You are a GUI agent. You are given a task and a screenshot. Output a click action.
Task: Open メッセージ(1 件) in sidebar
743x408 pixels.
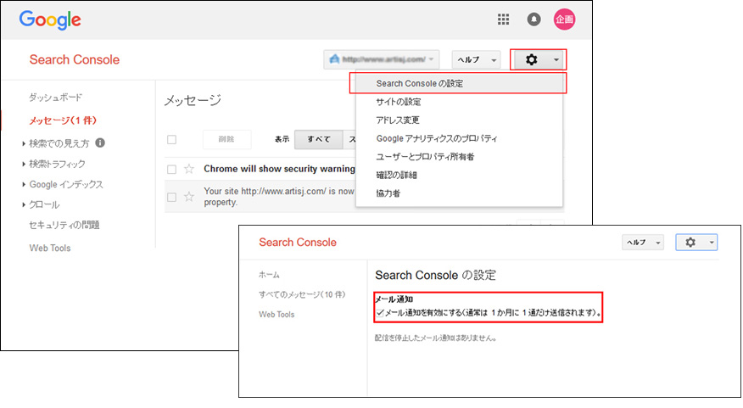[x=63, y=120]
